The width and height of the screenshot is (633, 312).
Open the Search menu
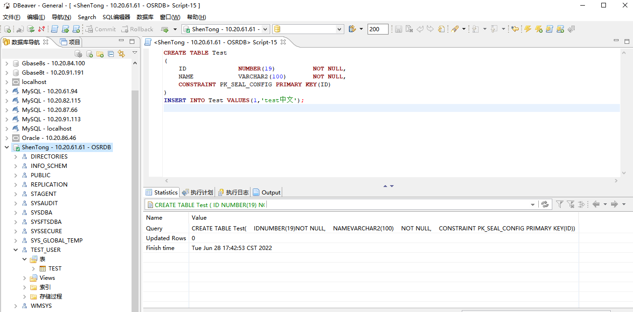click(87, 17)
